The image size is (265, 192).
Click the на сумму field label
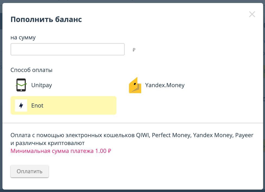coord(23,37)
